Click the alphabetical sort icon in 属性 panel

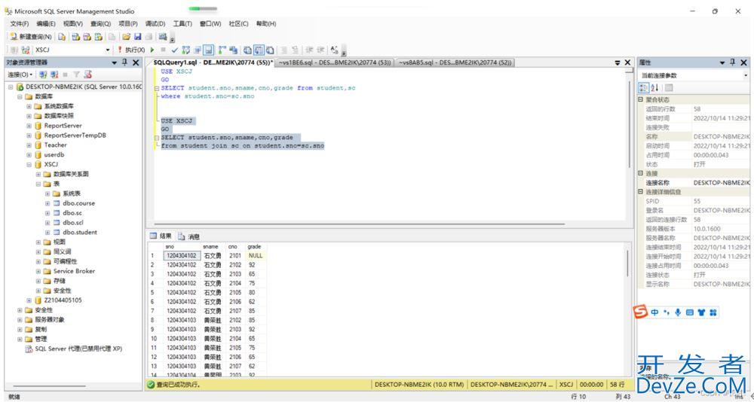pos(654,87)
